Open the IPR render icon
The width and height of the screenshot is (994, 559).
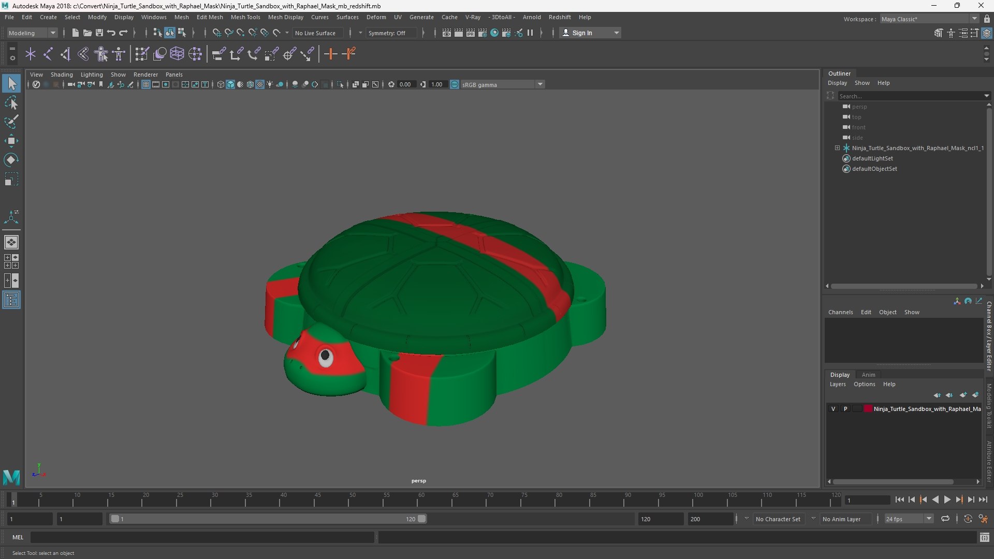point(470,33)
